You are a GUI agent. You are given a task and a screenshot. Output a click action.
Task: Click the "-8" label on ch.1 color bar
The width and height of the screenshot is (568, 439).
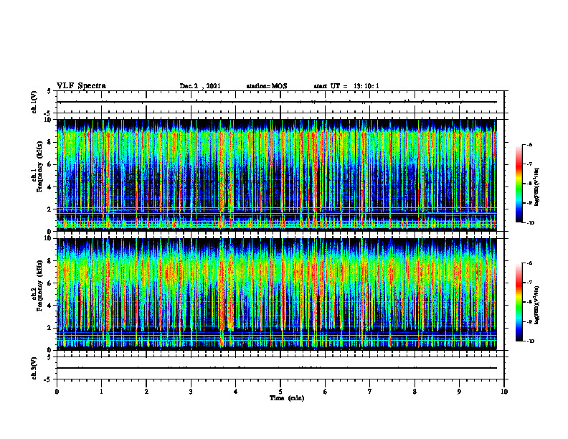click(530, 184)
